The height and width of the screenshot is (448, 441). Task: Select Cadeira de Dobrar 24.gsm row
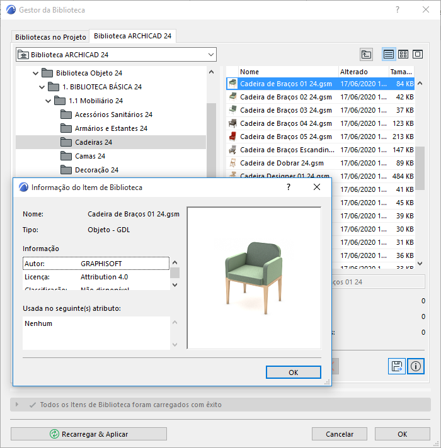click(x=320, y=163)
